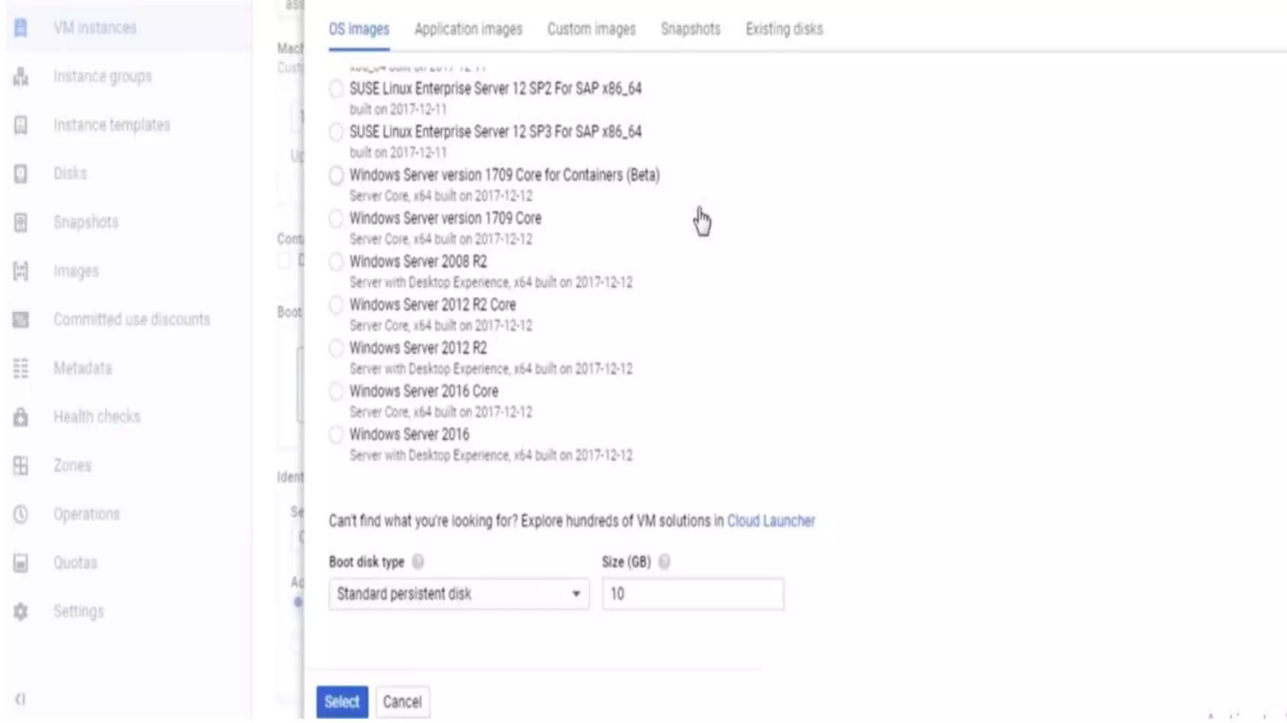Choose Windows Server 2008 R2 image
The image size is (1287, 723).
tap(336, 262)
